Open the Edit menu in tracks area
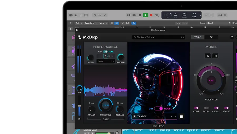Image resolution: width=237 pixels, height=134 pixels. coord(79,23)
